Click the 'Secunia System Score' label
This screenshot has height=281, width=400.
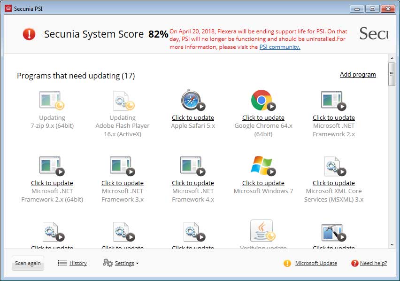point(94,34)
